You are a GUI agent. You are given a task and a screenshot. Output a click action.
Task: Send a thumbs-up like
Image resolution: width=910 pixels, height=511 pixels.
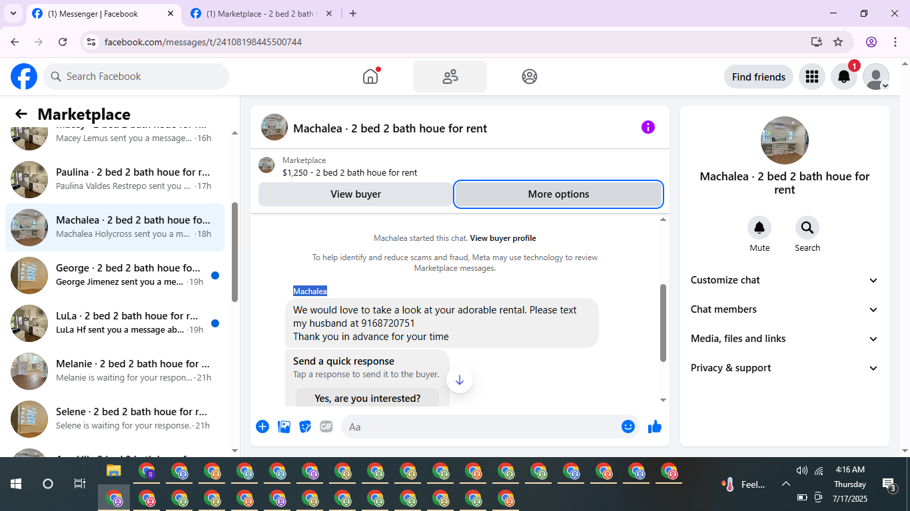point(655,426)
